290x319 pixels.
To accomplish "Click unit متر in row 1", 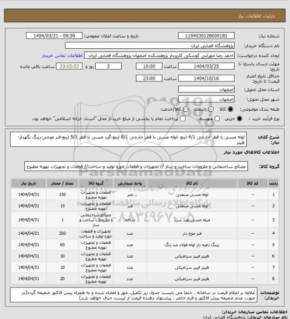I will (x=130, y=195).
